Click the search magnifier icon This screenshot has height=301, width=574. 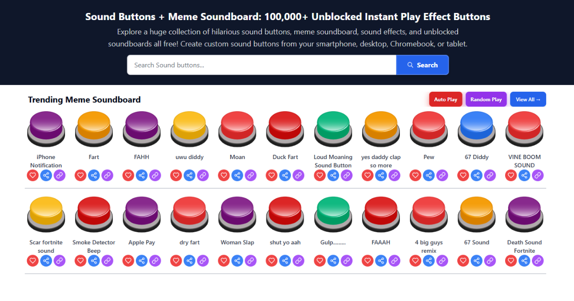coord(409,64)
